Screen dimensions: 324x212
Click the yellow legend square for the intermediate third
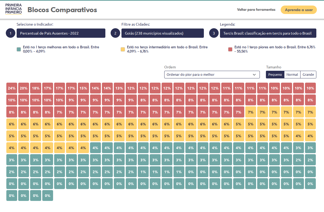(x=123, y=49)
